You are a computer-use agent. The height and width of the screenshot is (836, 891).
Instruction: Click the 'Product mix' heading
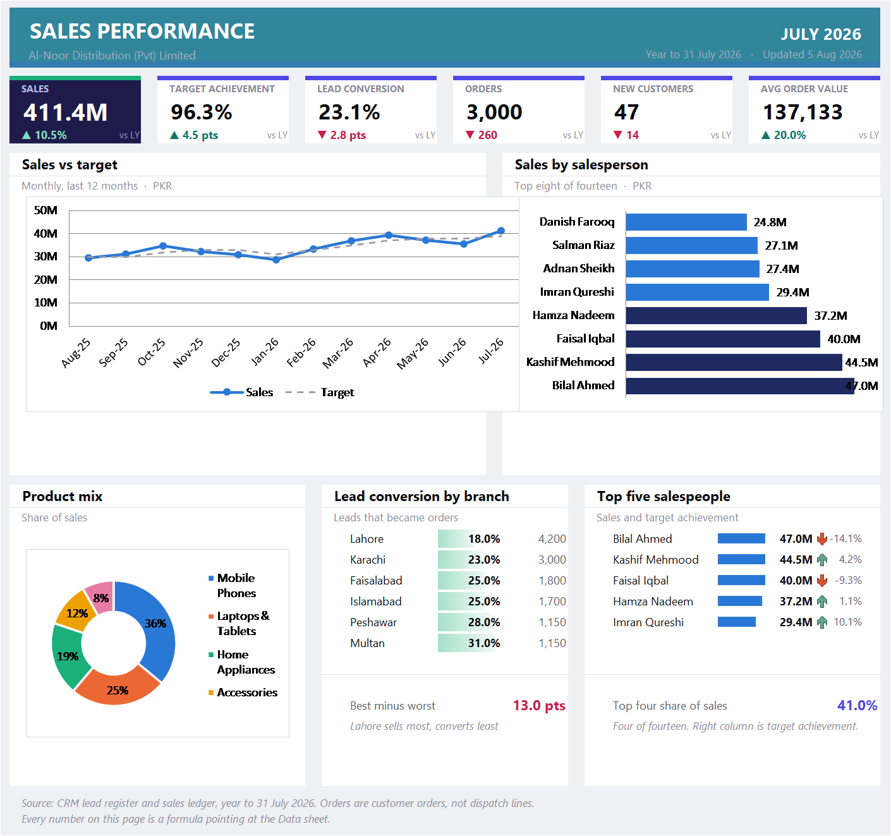[63, 497]
